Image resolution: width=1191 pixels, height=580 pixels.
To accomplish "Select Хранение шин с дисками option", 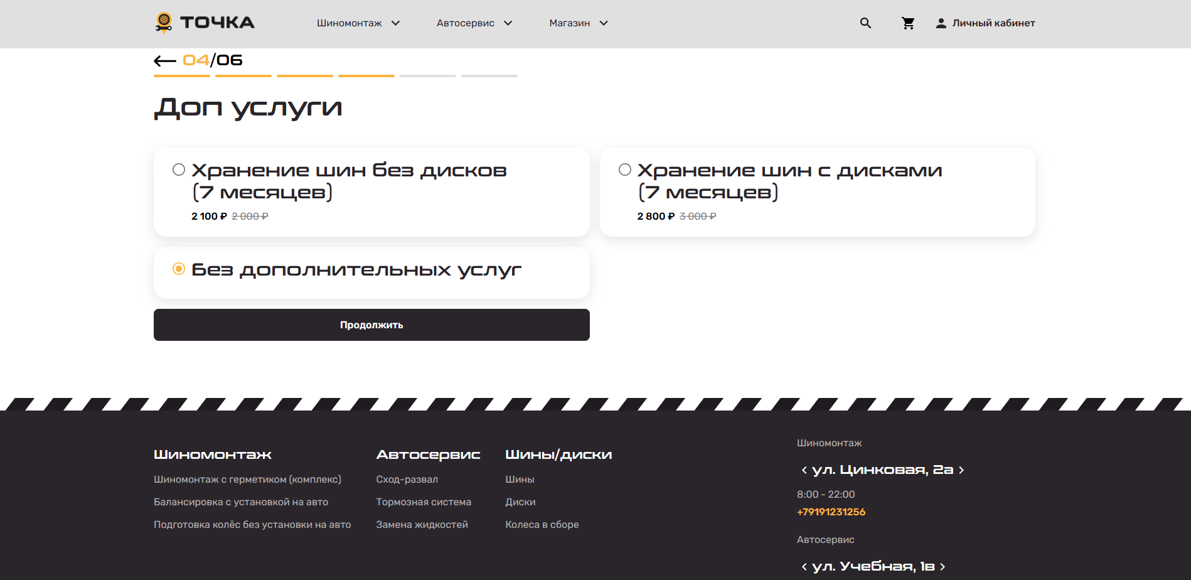I will pos(625,170).
